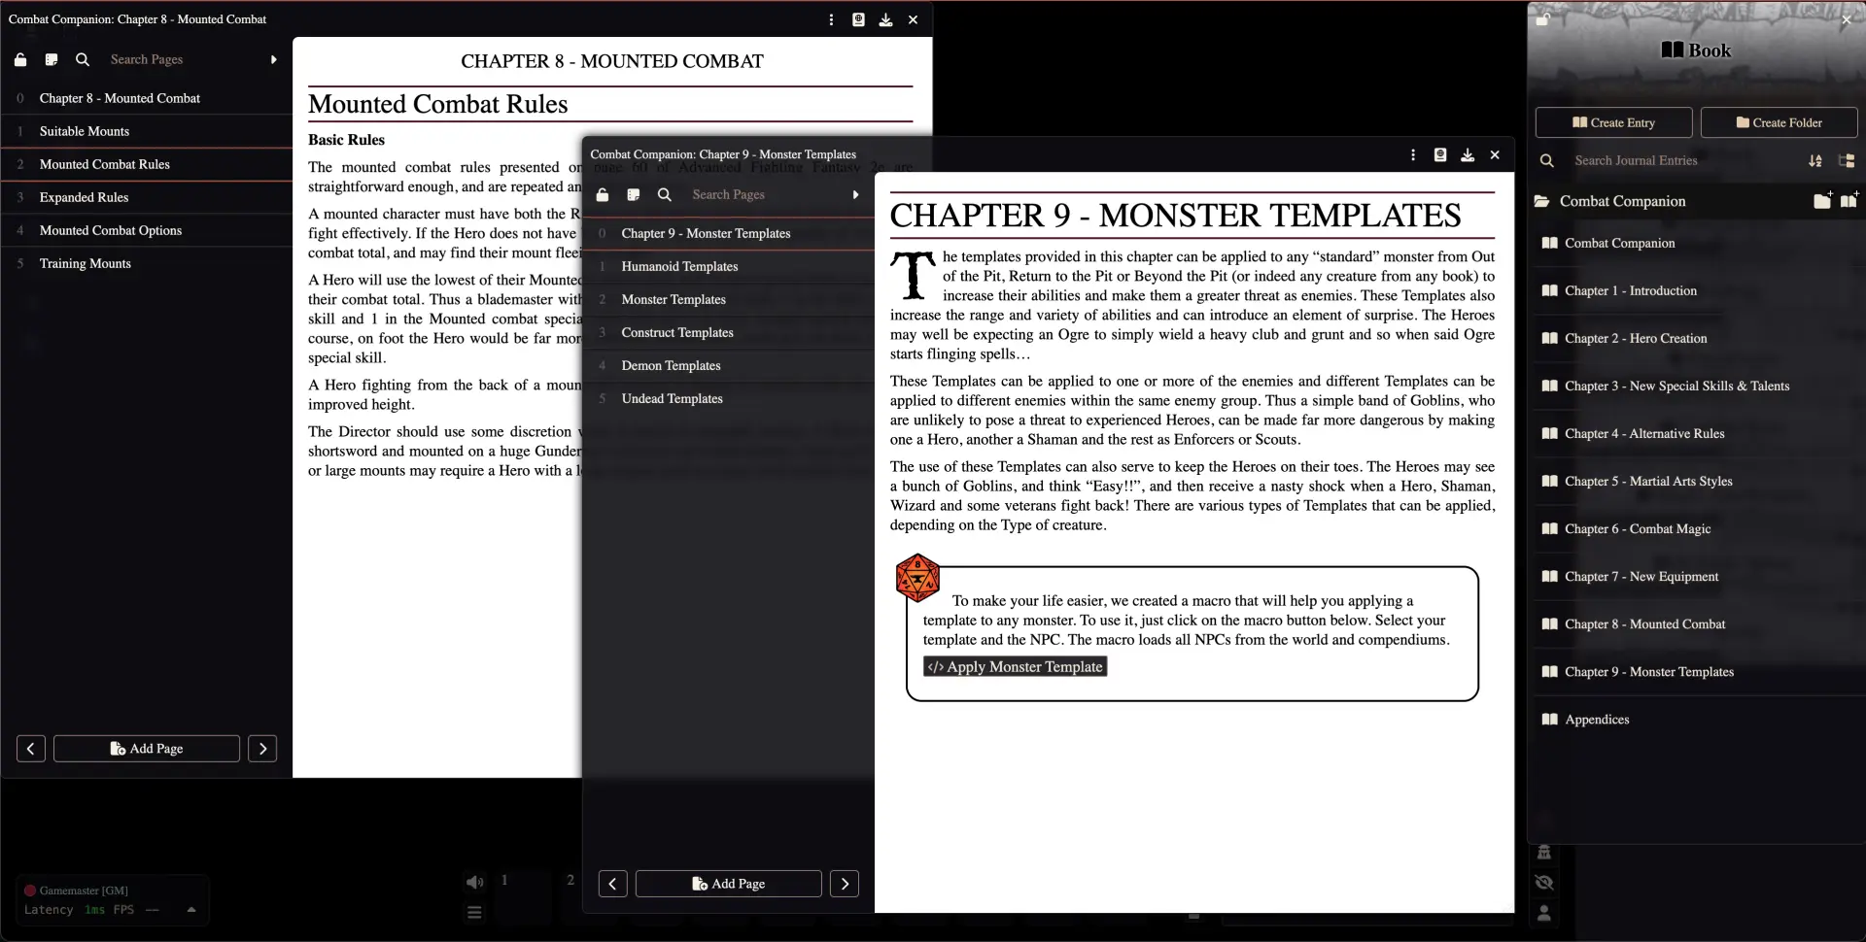The image size is (1866, 942).
Task: Click the folder tree icon beside journal search
Action: (x=1847, y=161)
